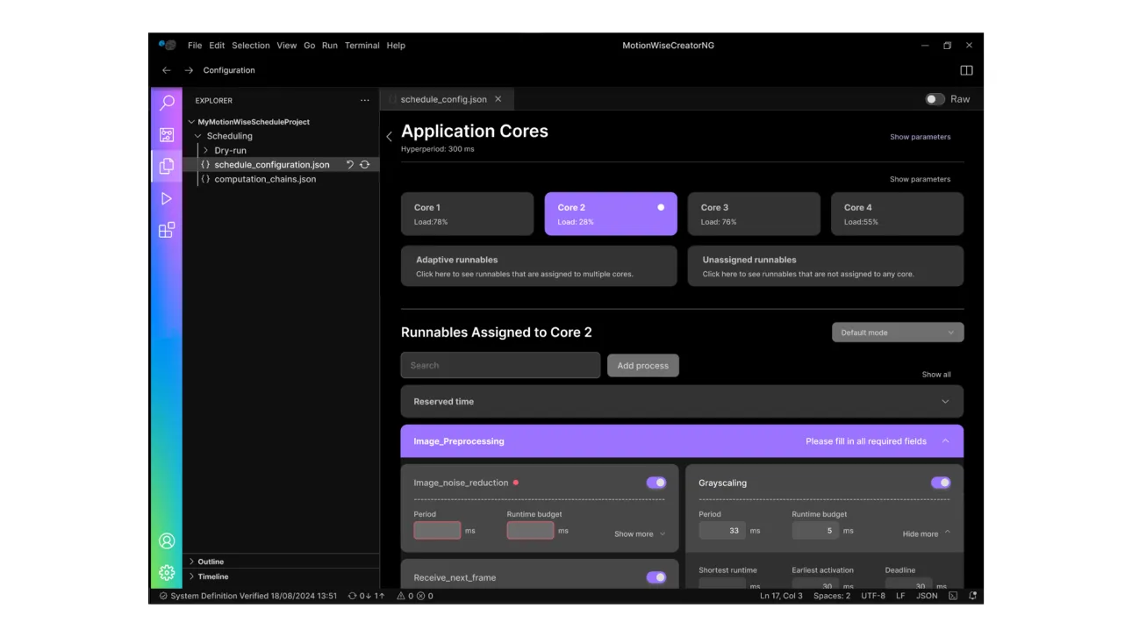Turn off the Grayscaling toggle
Image resolution: width=1132 pixels, height=637 pixels.
pos(940,482)
